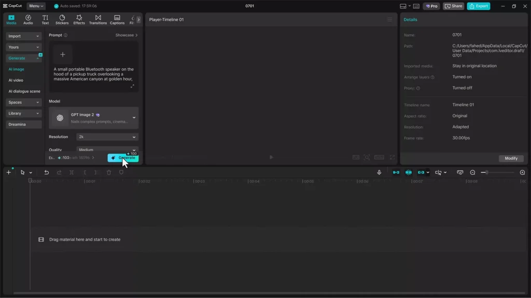The image size is (531, 298).
Task: Start voiceover recording with microphone
Action: (x=379, y=172)
